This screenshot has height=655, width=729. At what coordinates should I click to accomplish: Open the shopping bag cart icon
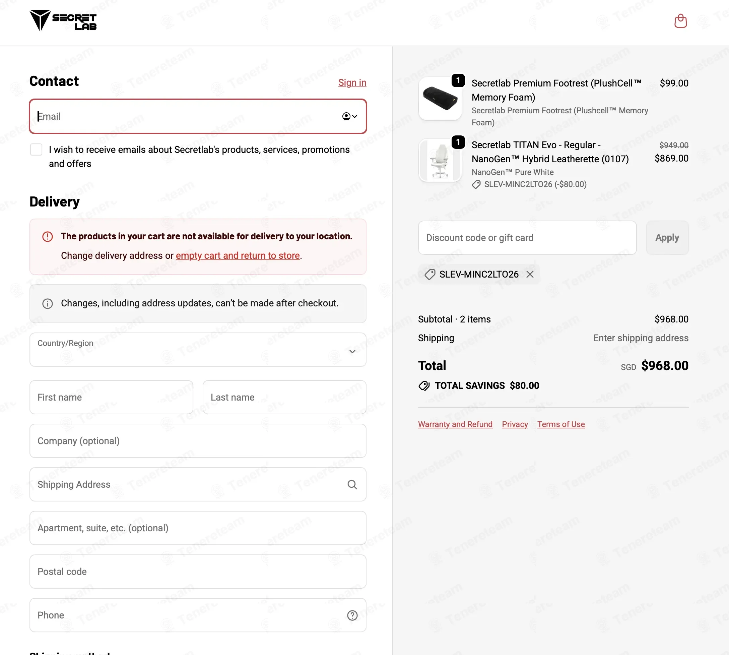click(x=680, y=21)
